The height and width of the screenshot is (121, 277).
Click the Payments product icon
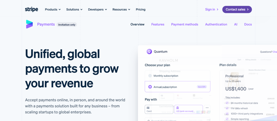(x=29, y=24)
